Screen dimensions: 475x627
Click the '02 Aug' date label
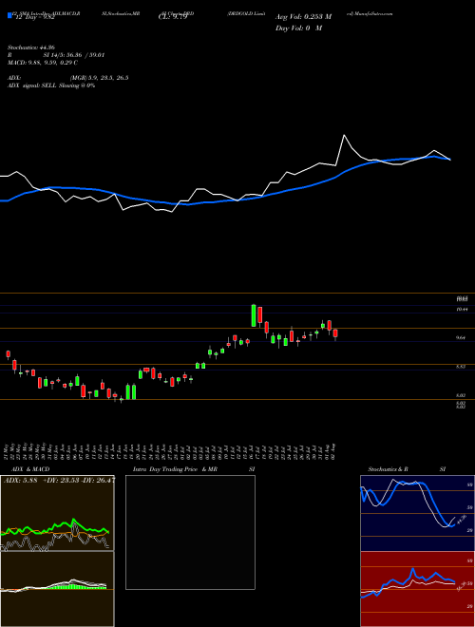click(333, 450)
